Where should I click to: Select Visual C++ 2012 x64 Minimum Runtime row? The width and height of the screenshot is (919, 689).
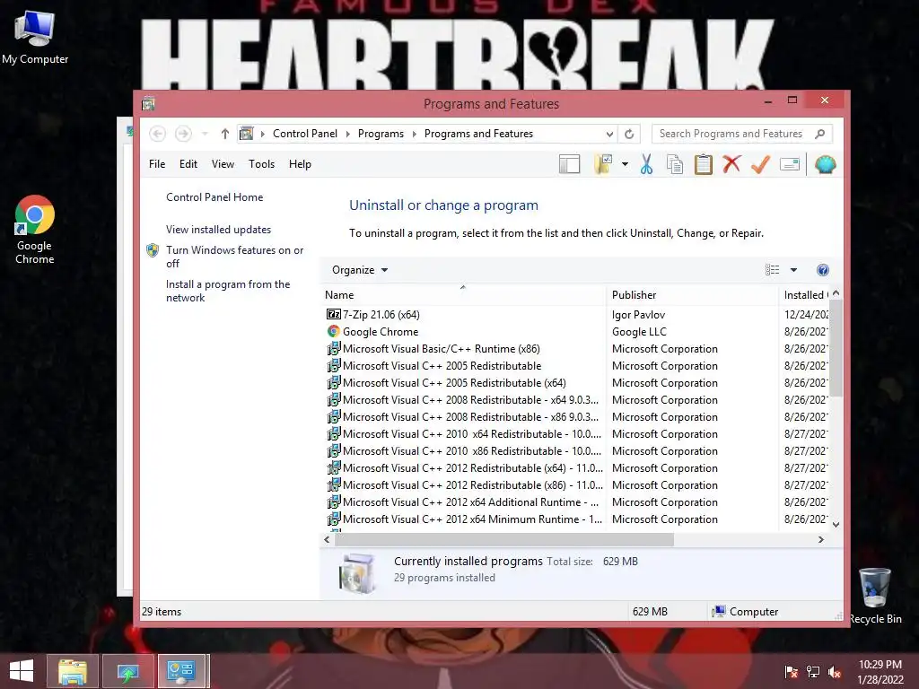[x=472, y=519]
